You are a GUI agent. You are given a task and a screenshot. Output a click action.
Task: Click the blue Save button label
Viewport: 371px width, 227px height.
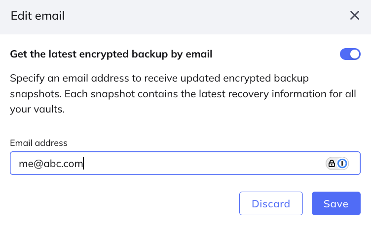336,204
